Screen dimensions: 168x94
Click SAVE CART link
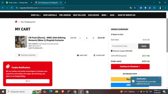(x=83, y=55)
